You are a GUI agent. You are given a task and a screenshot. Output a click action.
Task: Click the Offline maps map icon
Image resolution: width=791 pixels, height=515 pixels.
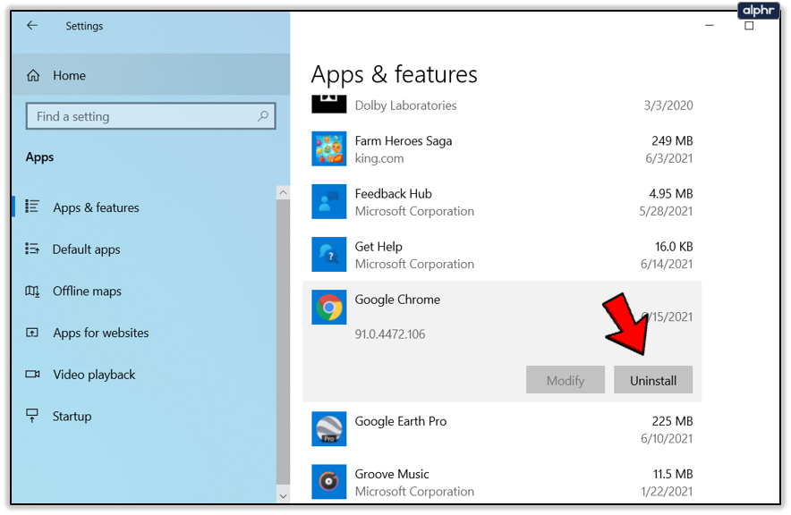click(32, 291)
